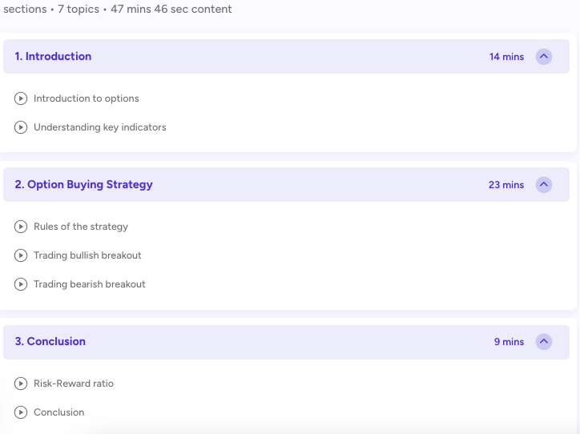Collapse the Conclusion section chevron
Viewport: 580px width, 434px height.
tap(544, 342)
